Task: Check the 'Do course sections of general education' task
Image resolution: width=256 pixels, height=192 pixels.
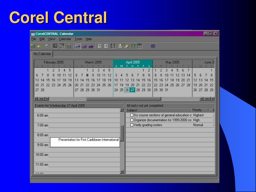Action: coord(132,115)
